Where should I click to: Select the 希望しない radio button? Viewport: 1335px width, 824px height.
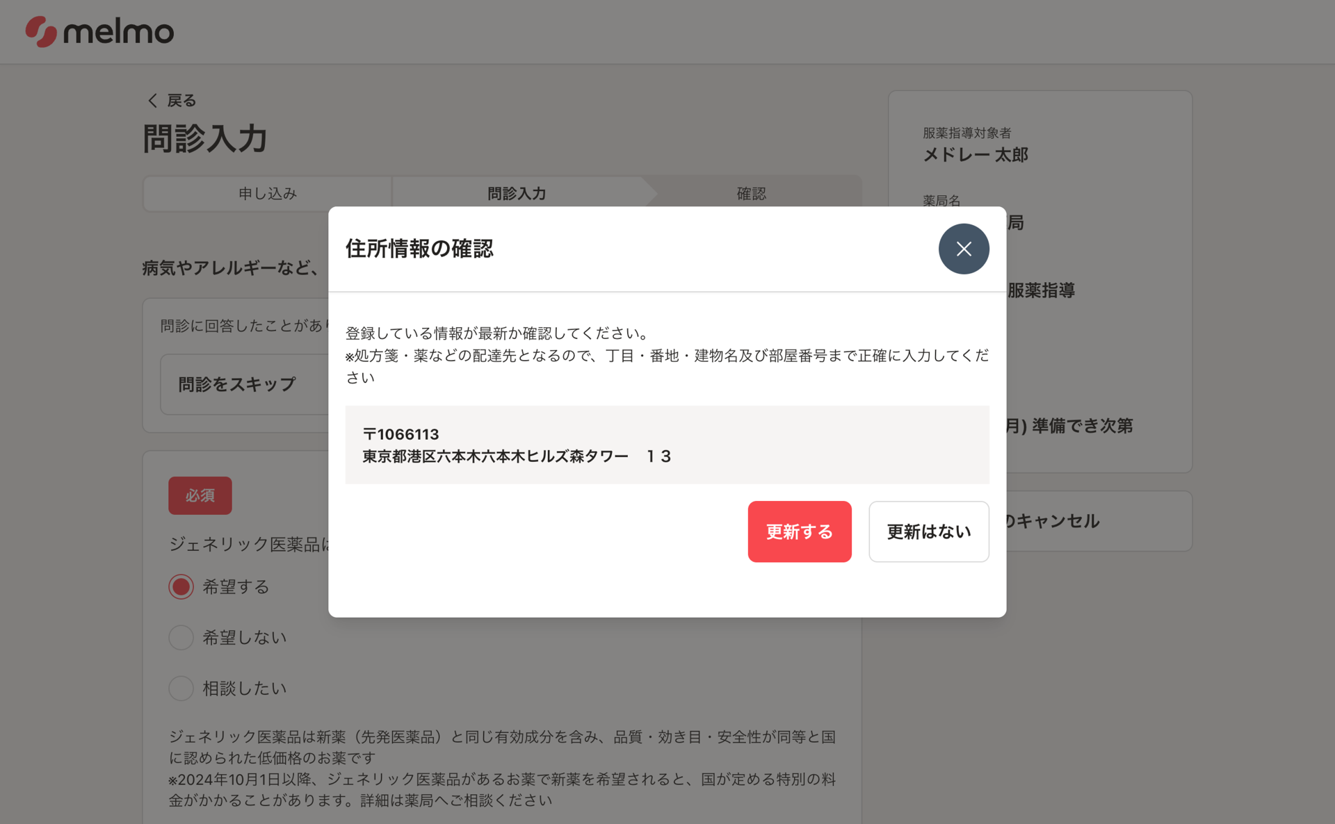click(181, 637)
